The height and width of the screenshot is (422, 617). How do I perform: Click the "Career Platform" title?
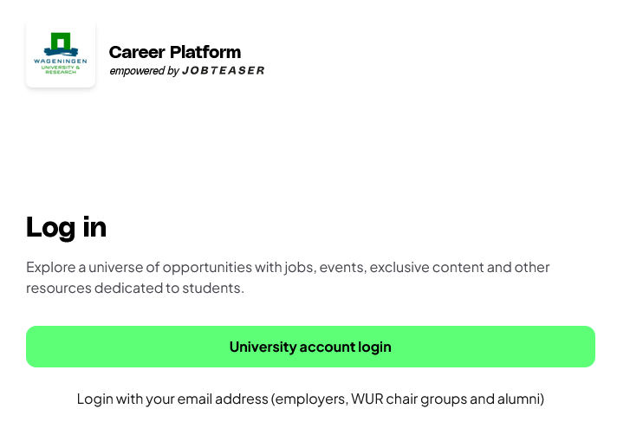pyautogui.click(x=175, y=52)
